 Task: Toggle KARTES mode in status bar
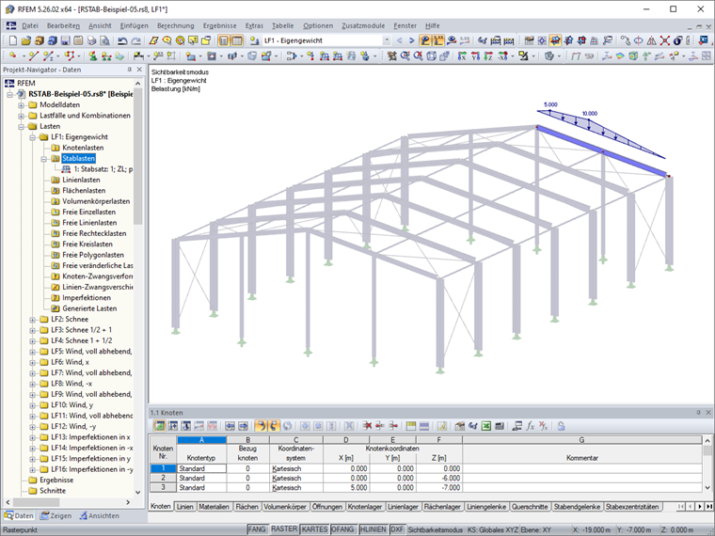[314, 529]
